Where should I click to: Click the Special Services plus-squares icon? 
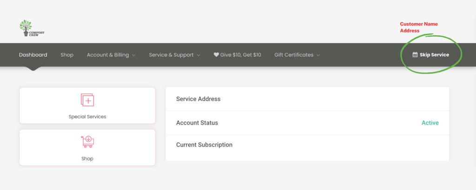[x=87, y=100]
